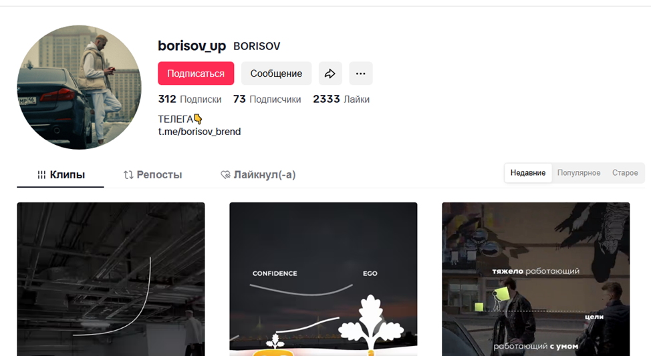Click the Сообщение button
This screenshot has width=651, height=356.
point(276,73)
